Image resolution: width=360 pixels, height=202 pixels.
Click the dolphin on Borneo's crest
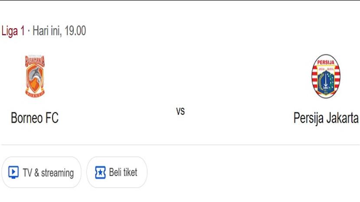click(x=35, y=76)
